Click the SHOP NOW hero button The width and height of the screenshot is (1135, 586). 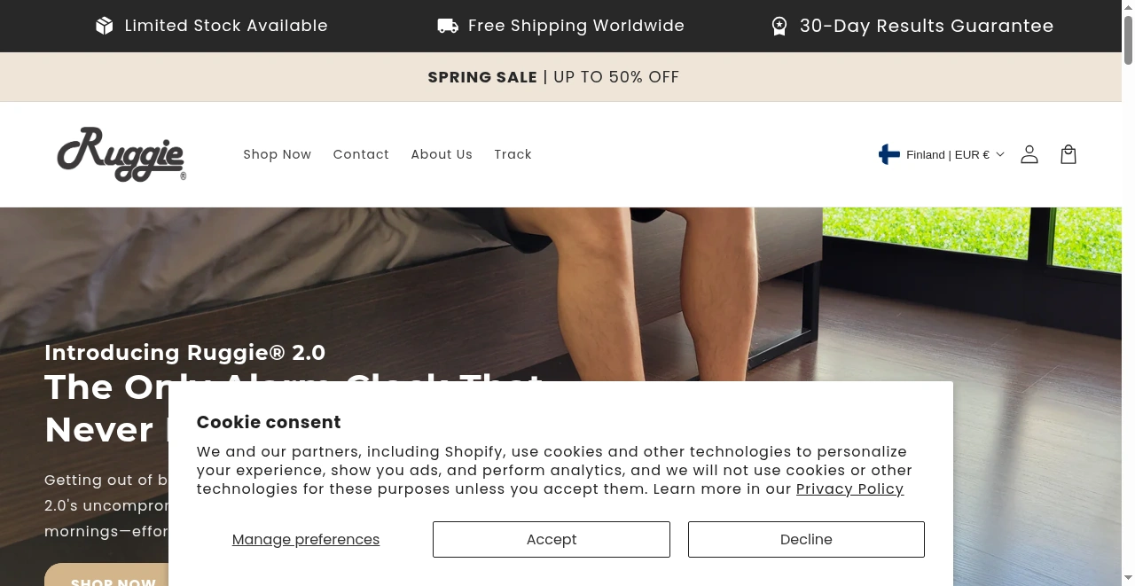[113, 578]
